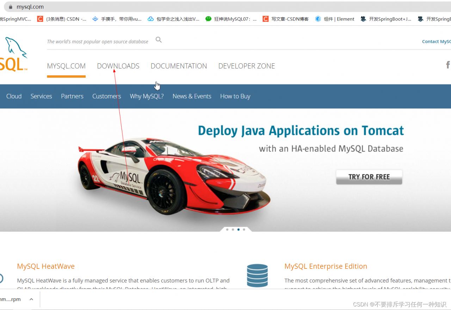Open the Cloud menu item
The image size is (451, 310).
point(14,96)
